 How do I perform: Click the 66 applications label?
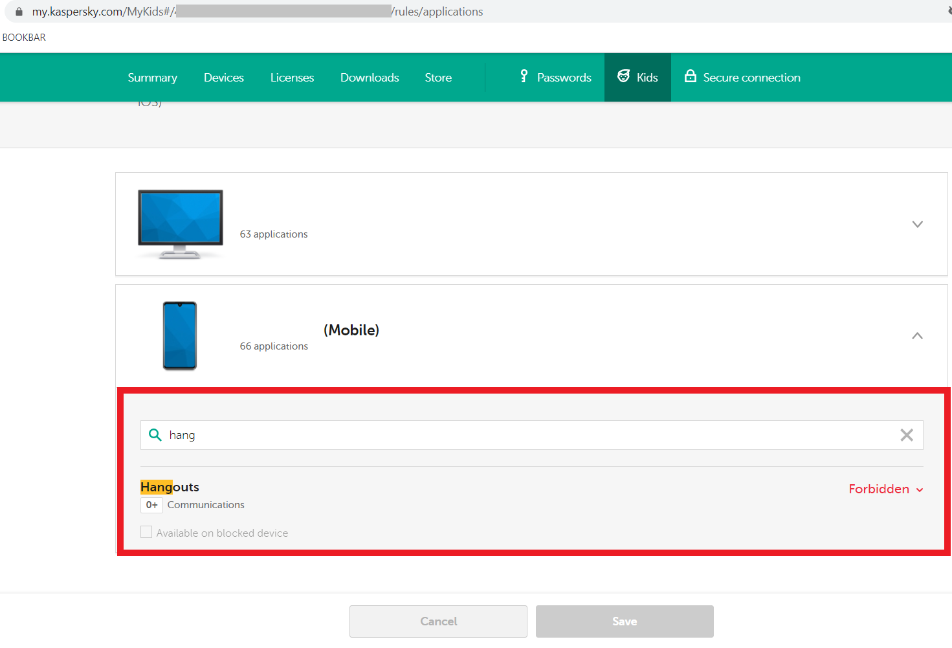274,346
